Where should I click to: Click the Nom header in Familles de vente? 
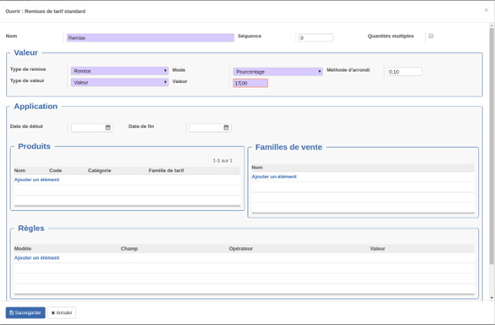(x=257, y=168)
